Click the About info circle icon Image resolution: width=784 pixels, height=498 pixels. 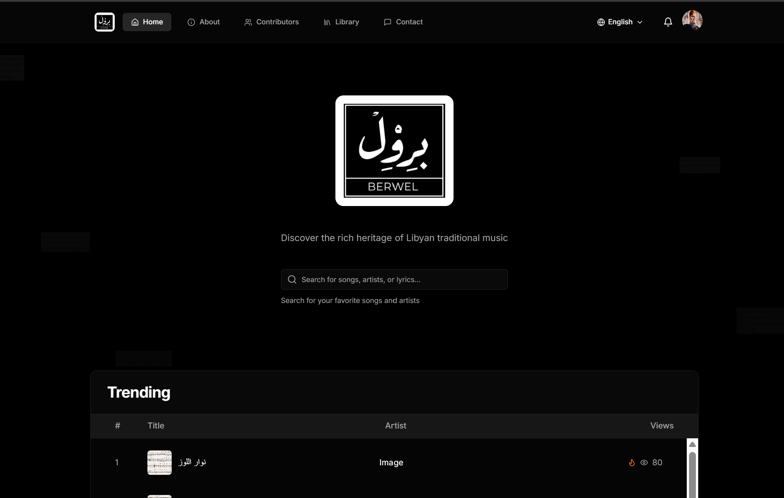191,22
